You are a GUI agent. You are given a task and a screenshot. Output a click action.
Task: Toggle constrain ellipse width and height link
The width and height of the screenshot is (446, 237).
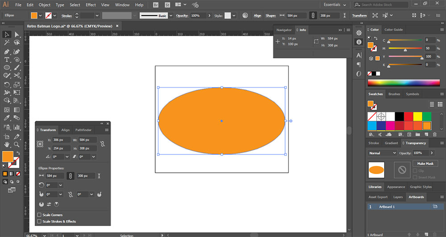[70, 176]
